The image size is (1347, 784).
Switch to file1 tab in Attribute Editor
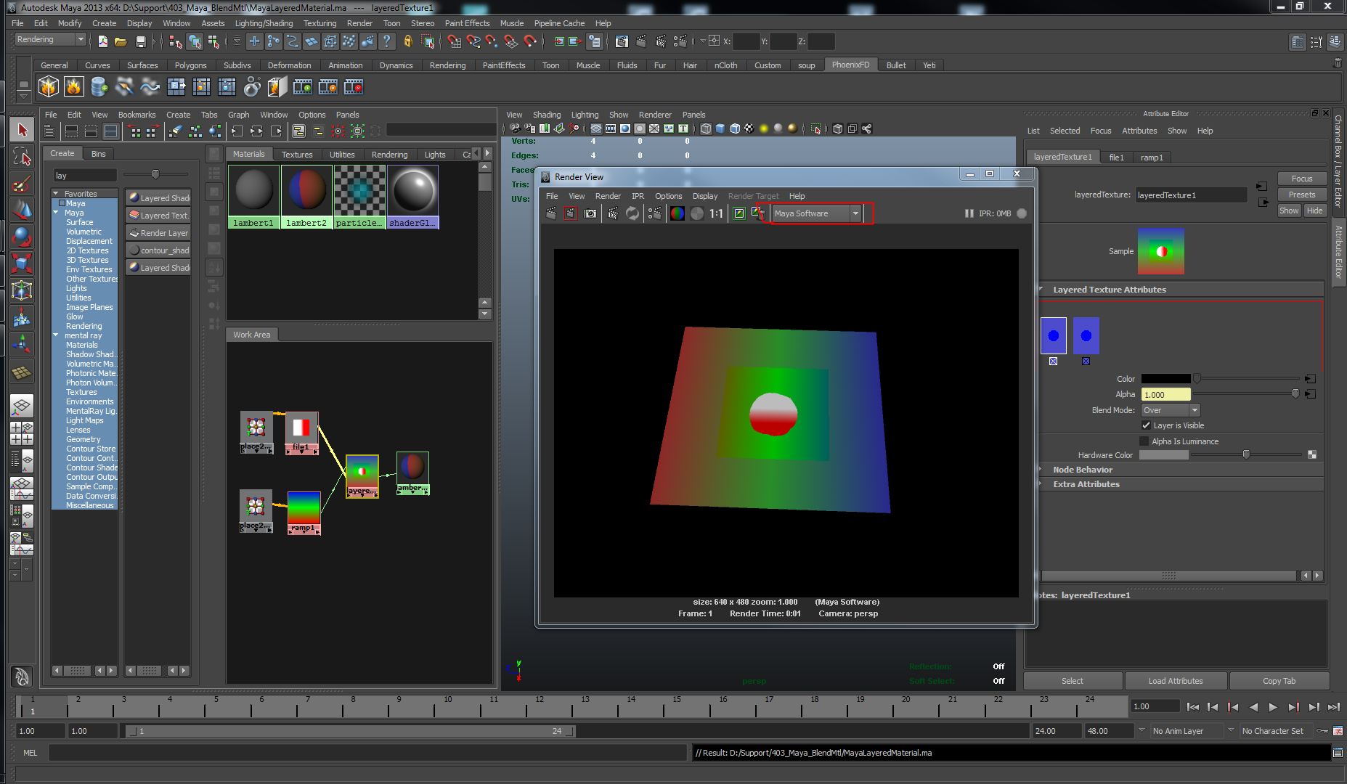tap(1116, 157)
